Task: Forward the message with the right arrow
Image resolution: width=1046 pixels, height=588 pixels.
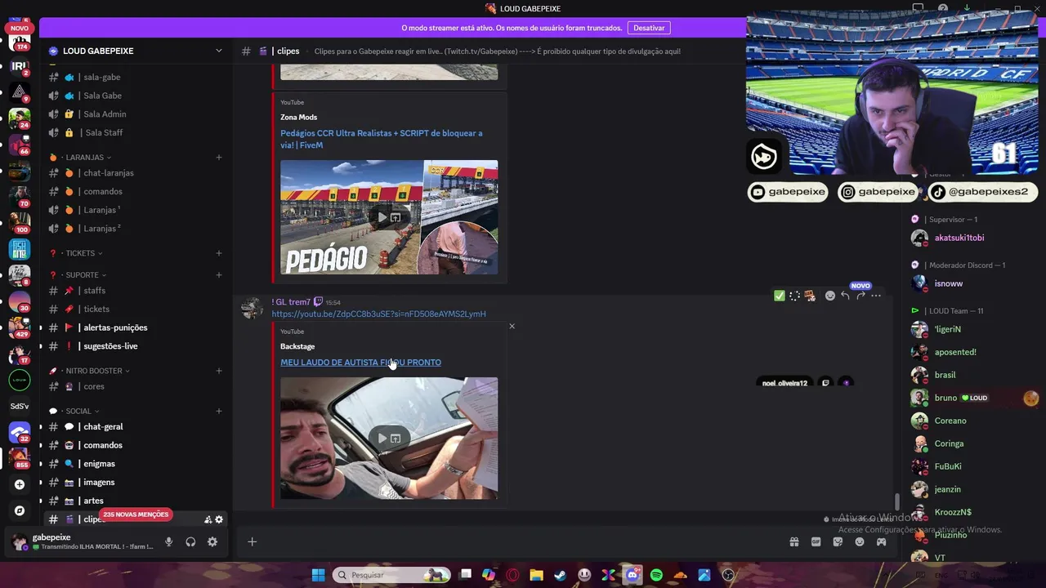Action: [x=860, y=296]
